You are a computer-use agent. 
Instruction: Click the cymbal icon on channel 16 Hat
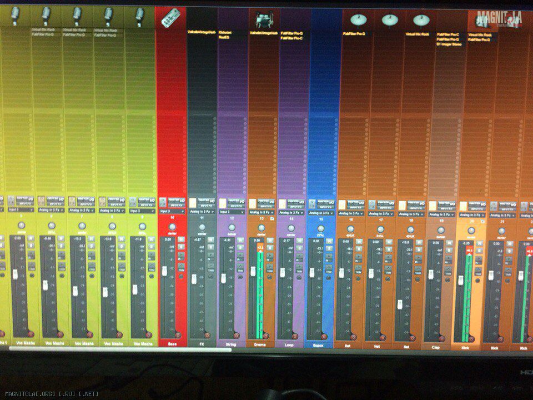[358, 20]
